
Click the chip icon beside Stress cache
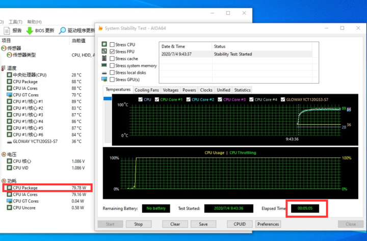(x=104, y=58)
